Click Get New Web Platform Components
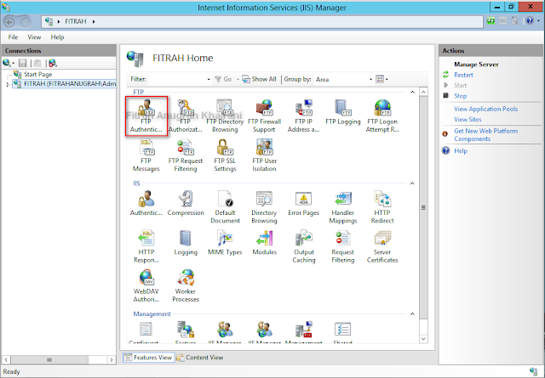Screen dimensions: 545x378 [486, 135]
